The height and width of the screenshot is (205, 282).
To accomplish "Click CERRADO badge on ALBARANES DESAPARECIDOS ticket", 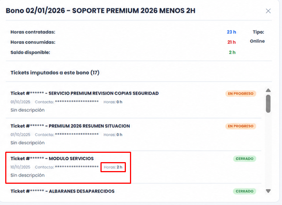I will point(245,191).
